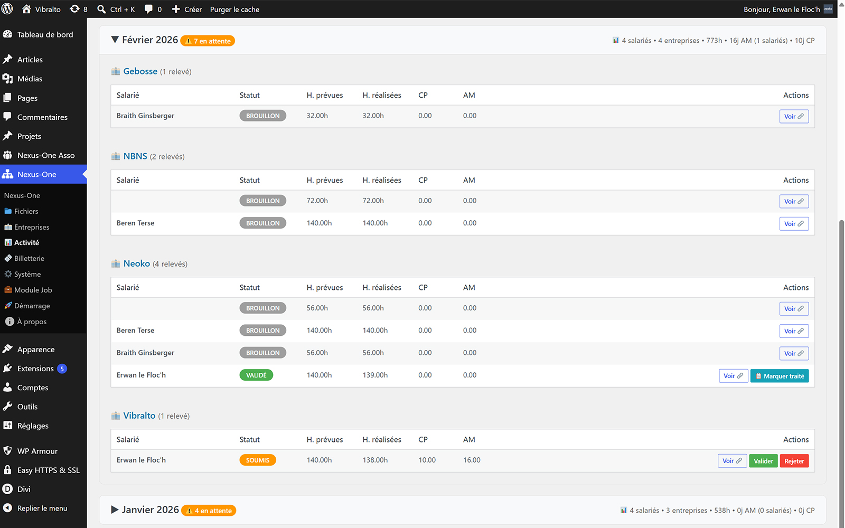This screenshot has height=528, width=845.
Task: Expand the Janvier 2026 section triangle
Action: click(x=115, y=510)
